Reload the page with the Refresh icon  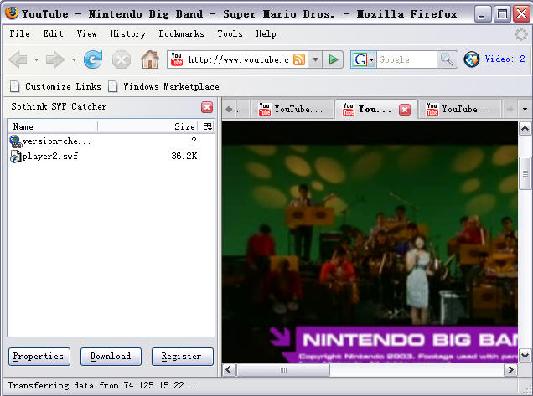tap(93, 59)
